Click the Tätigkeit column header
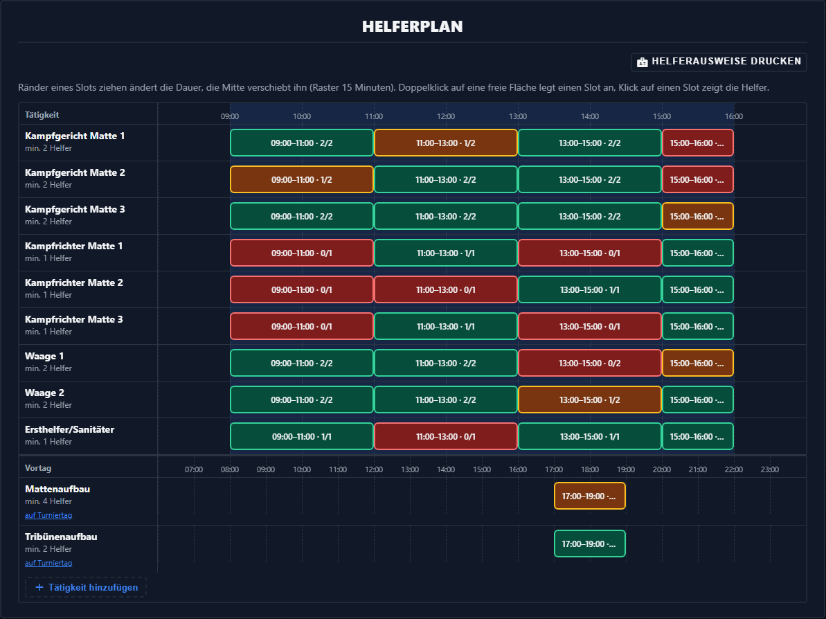Viewport: 826px width, 619px height. click(42, 115)
